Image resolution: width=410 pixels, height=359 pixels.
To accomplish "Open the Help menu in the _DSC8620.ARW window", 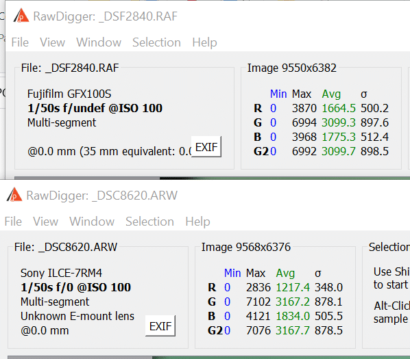I will [x=197, y=222].
